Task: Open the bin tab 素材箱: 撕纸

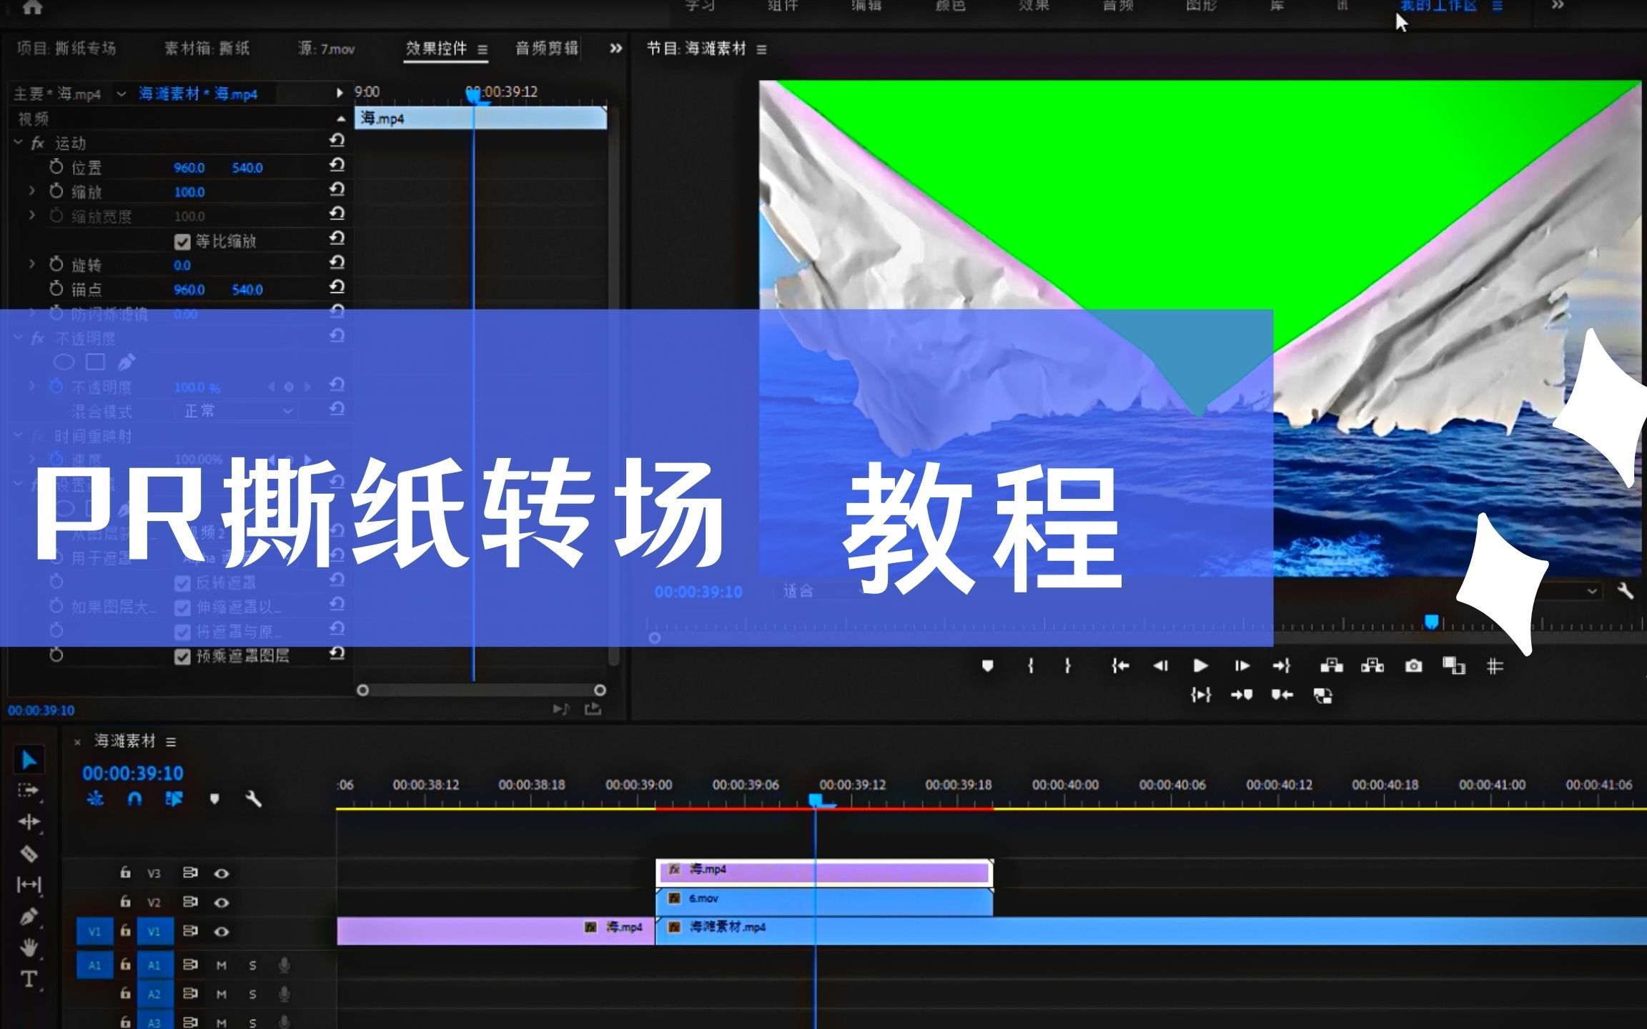Action: pos(207,49)
